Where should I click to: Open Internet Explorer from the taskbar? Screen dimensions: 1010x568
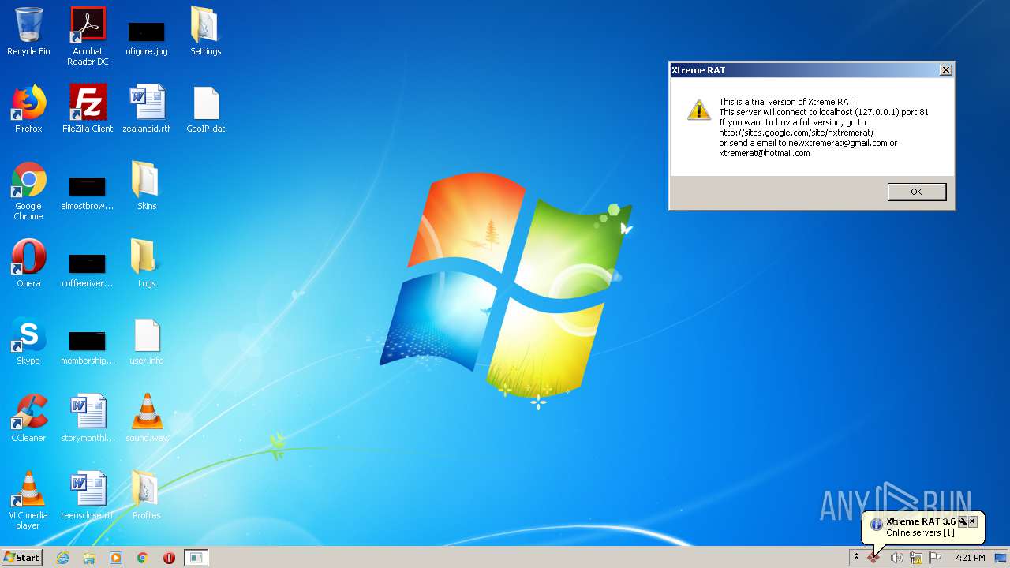[62, 558]
